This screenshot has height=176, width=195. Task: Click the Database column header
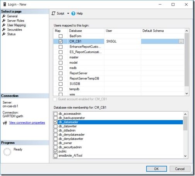[86, 31]
